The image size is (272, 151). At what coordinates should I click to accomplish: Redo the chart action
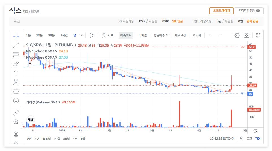click(220, 35)
